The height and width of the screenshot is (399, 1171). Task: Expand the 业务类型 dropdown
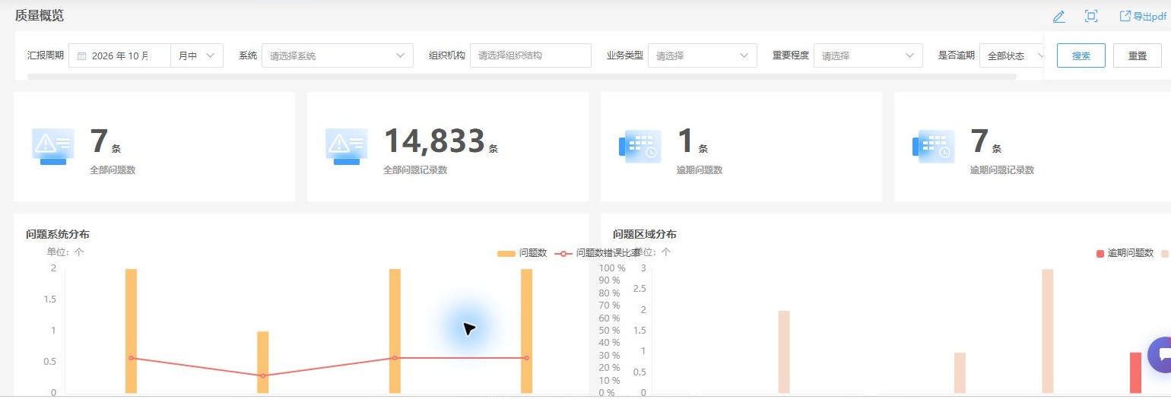(703, 55)
